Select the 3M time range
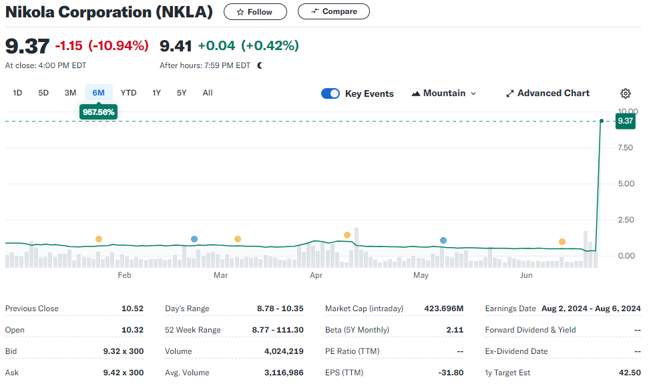 [x=70, y=93]
